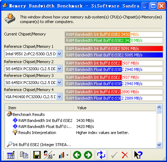Click the Current Chipset/Memory label
This screenshot has height=162, width=167.
25,34
